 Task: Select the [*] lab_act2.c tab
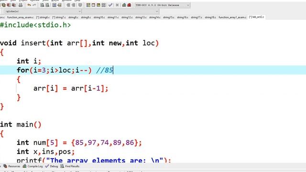click(256, 17)
